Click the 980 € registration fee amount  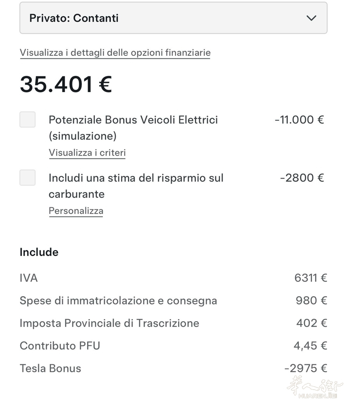click(x=311, y=301)
